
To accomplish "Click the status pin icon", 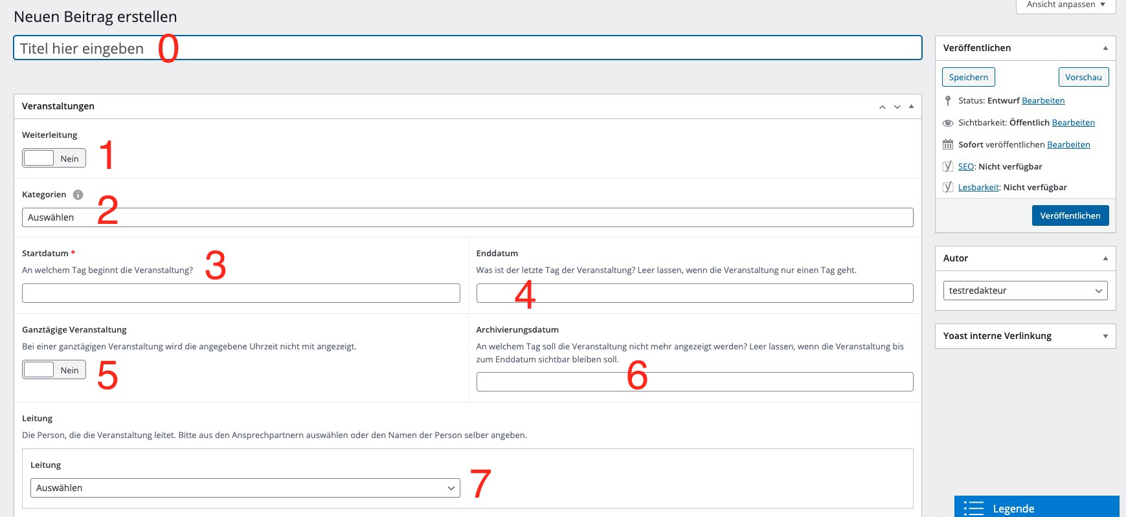I will (x=948, y=100).
